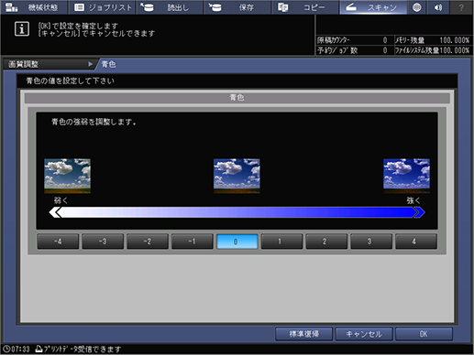Click the strong-blue sky sample thumbnail
The height and width of the screenshot is (355, 474).
(x=406, y=176)
